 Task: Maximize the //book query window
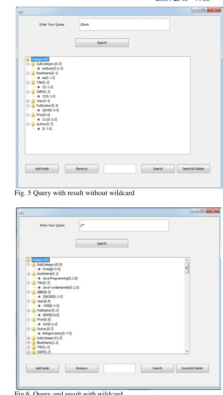pyautogui.click(x=203, y=10)
